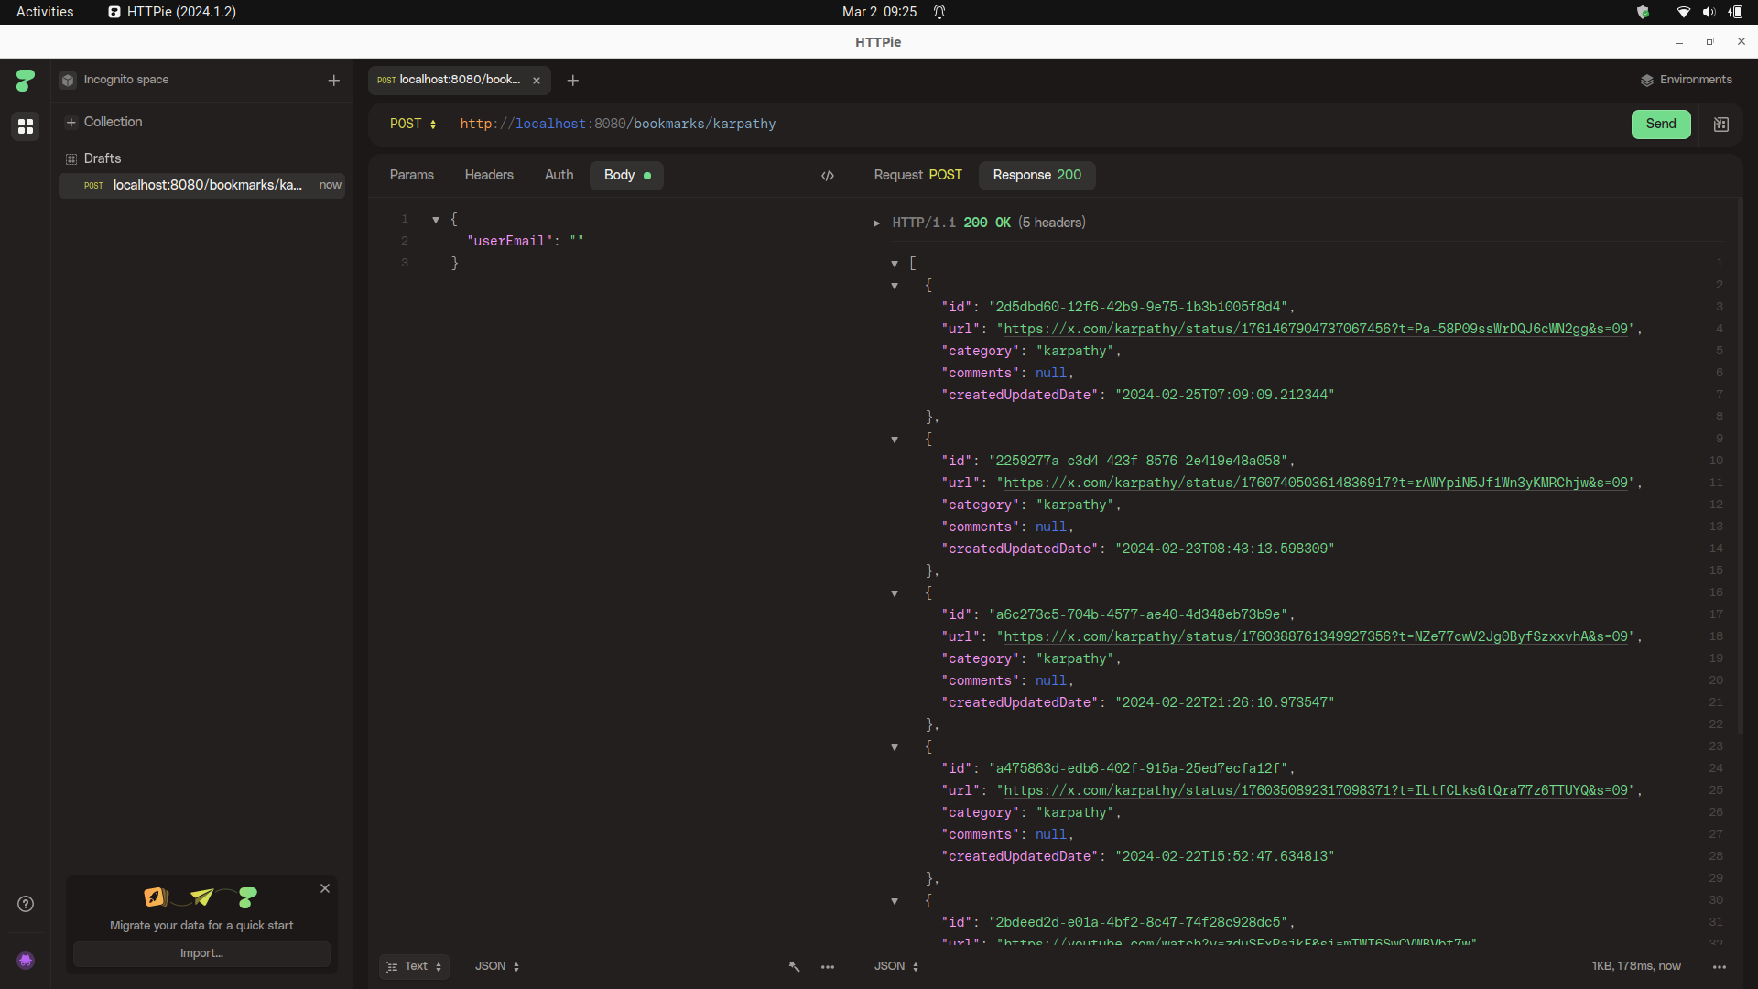Open a new request tab with plus icon
The width and height of the screenshot is (1758, 989).
573,81
